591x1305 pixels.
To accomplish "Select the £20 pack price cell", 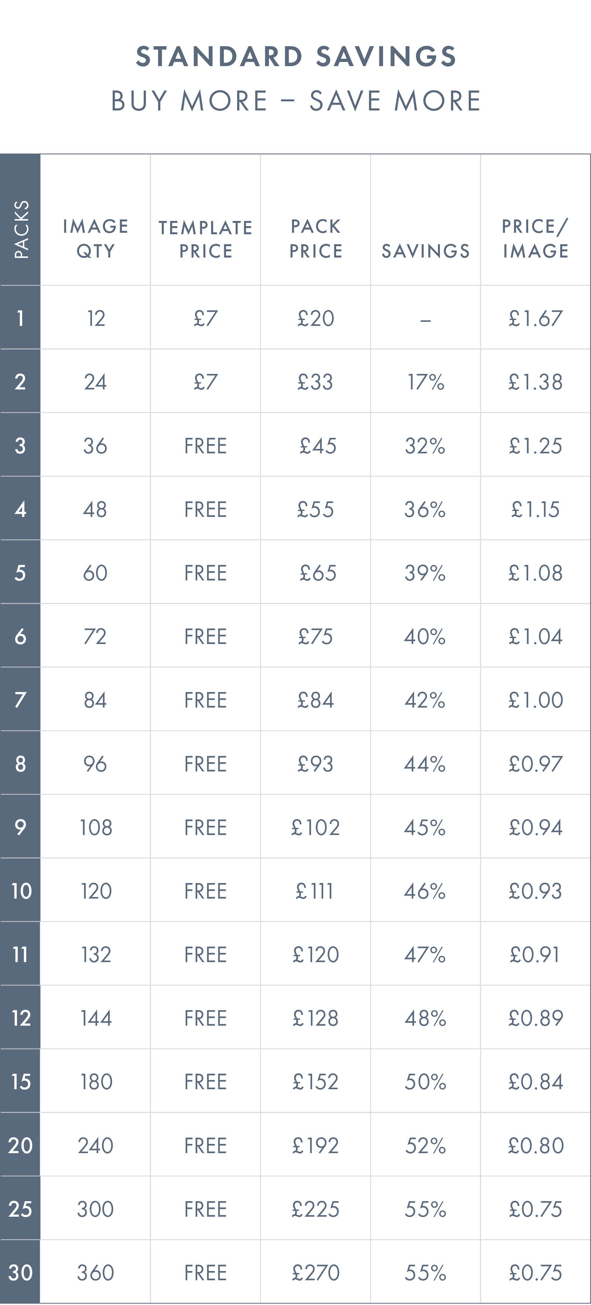I will pos(315,318).
